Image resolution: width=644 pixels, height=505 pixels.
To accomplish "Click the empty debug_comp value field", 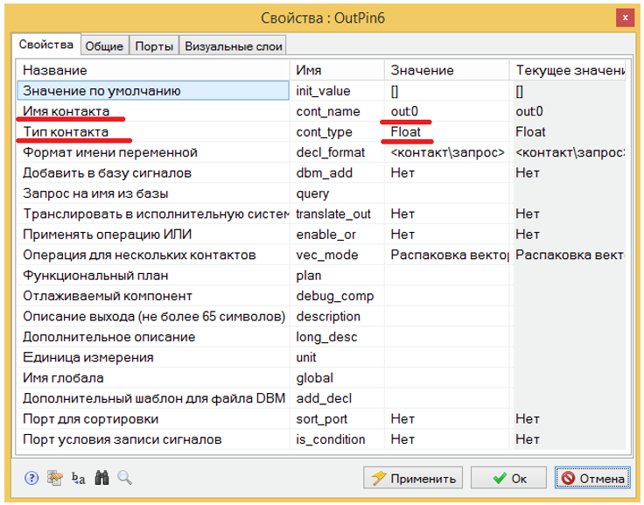I will pyautogui.click(x=447, y=297).
